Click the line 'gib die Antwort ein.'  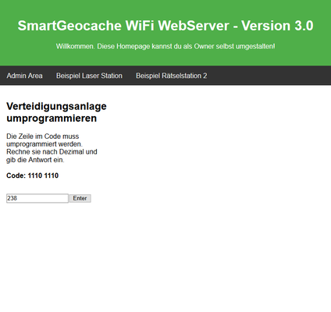pos(35,160)
